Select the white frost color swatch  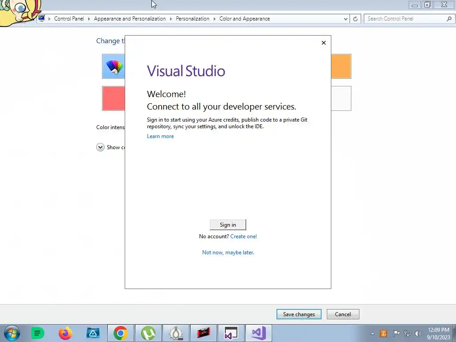click(x=341, y=98)
